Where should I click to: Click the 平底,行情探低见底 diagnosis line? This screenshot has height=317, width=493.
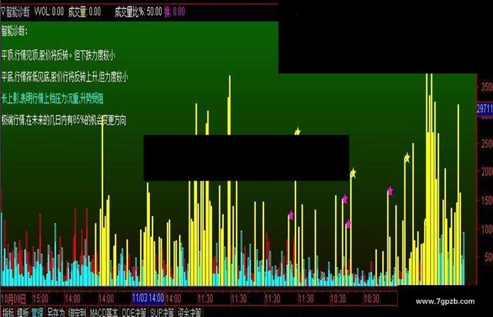65,77
